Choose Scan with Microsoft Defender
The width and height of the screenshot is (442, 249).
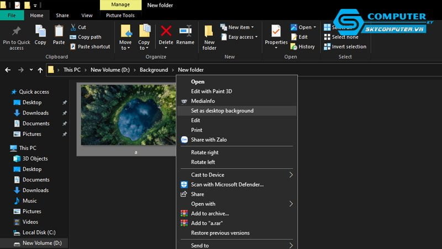[237, 185]
